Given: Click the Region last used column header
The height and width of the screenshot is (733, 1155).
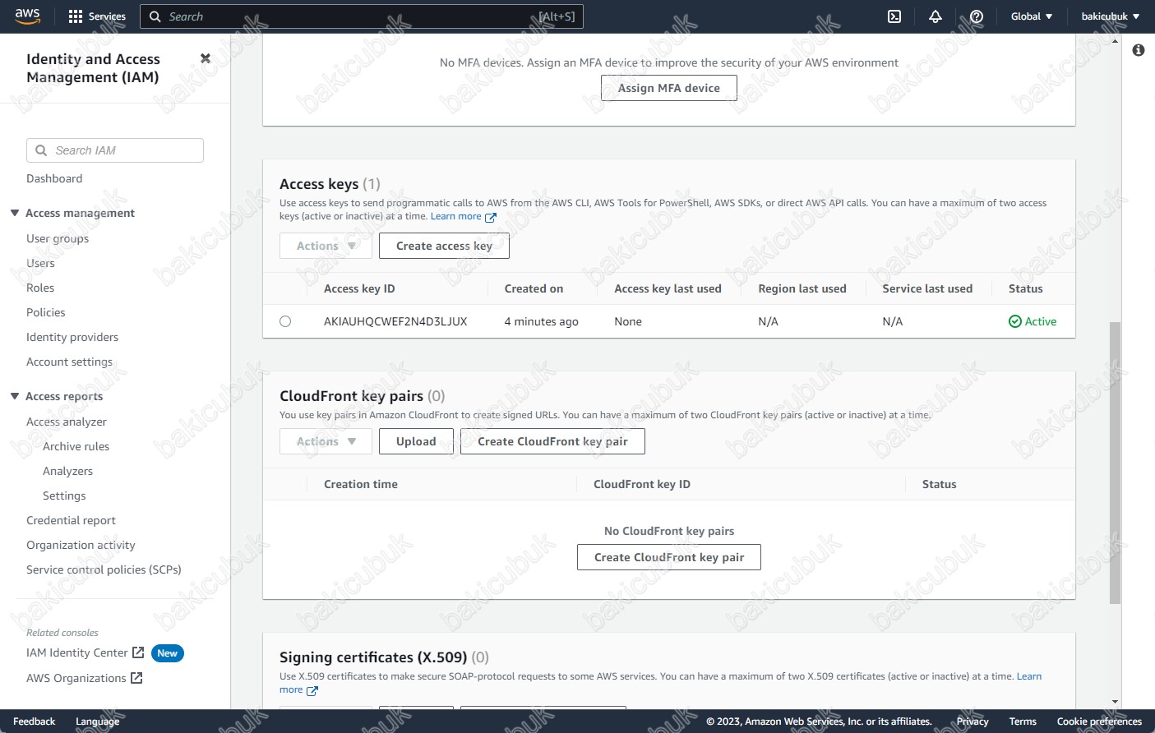Looking at the screenshot, I should tap(802, 288).
